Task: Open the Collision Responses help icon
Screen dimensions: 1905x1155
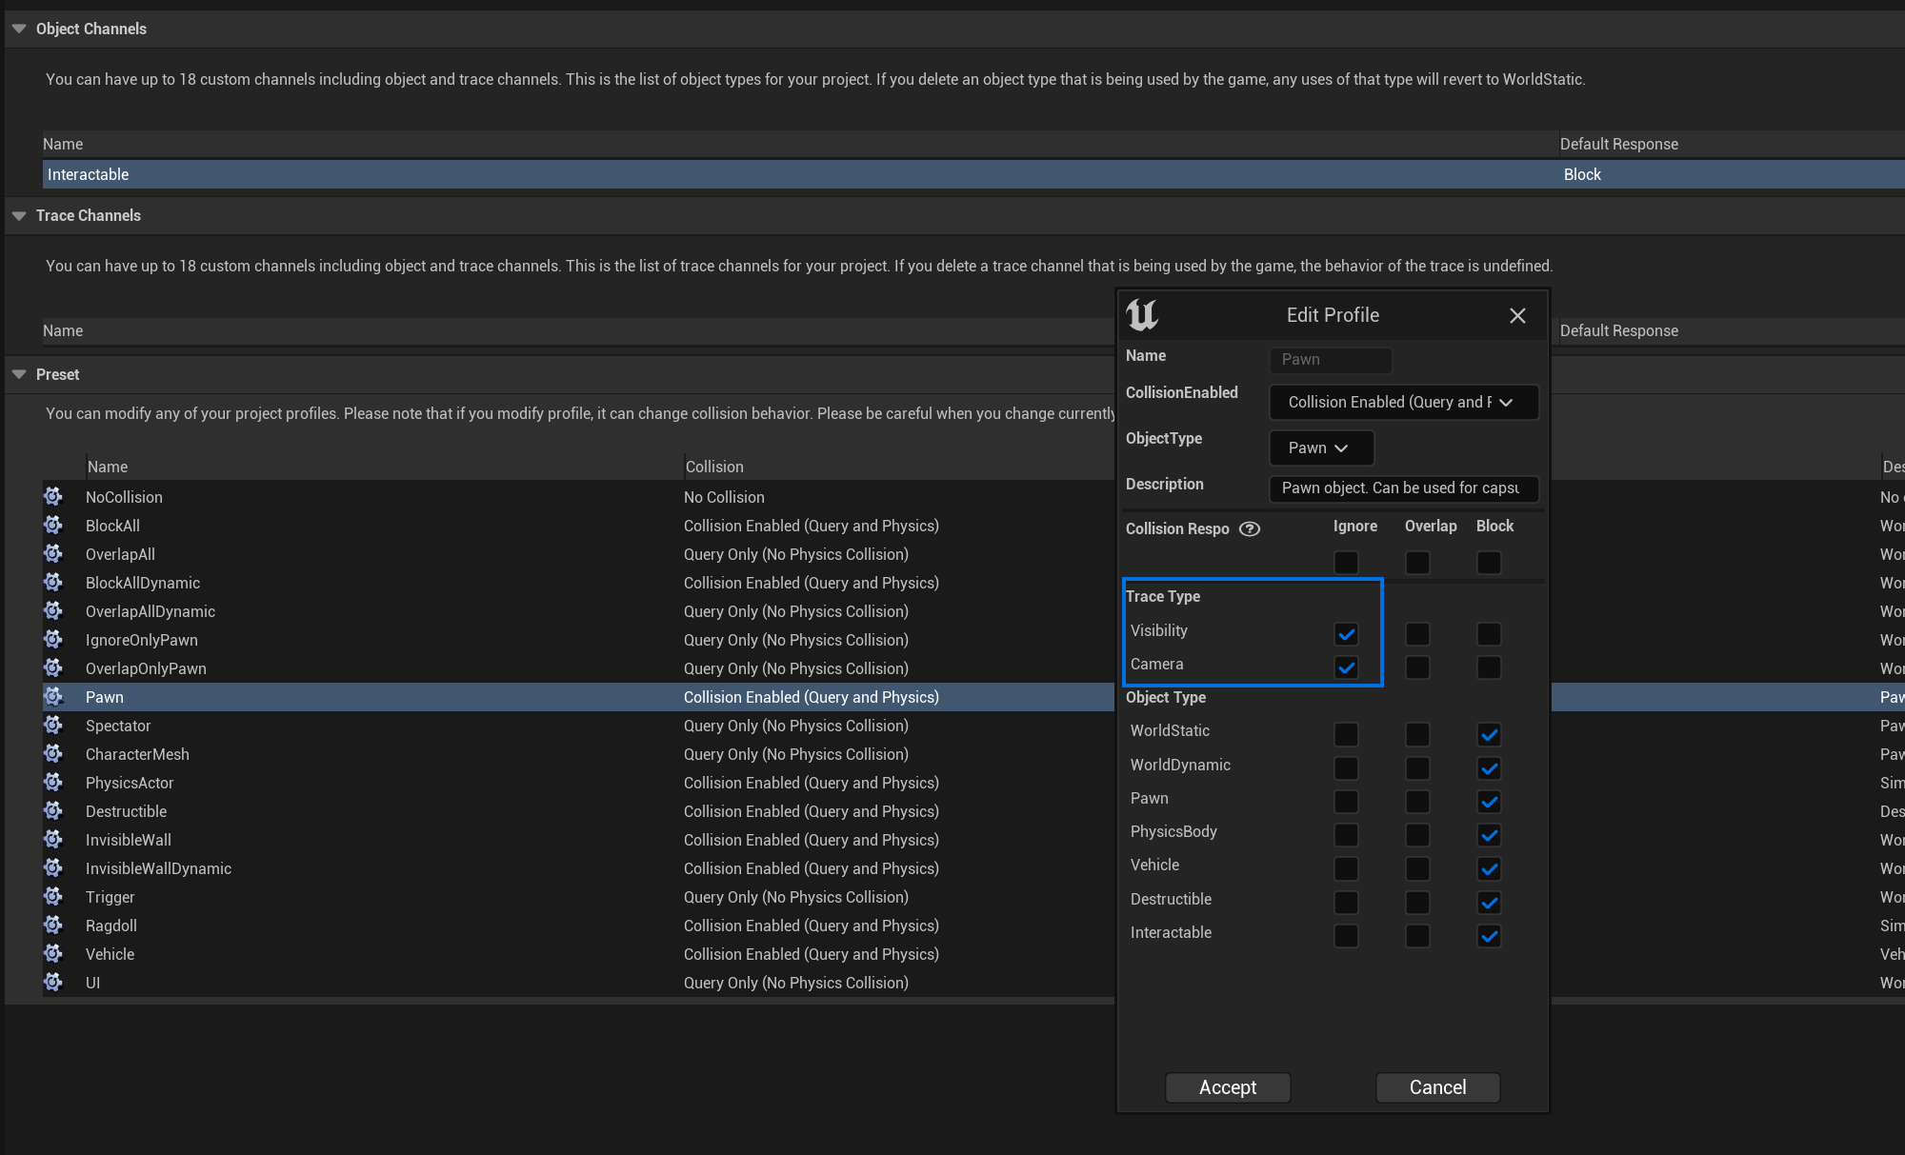Action: [x=1250, y=528]
